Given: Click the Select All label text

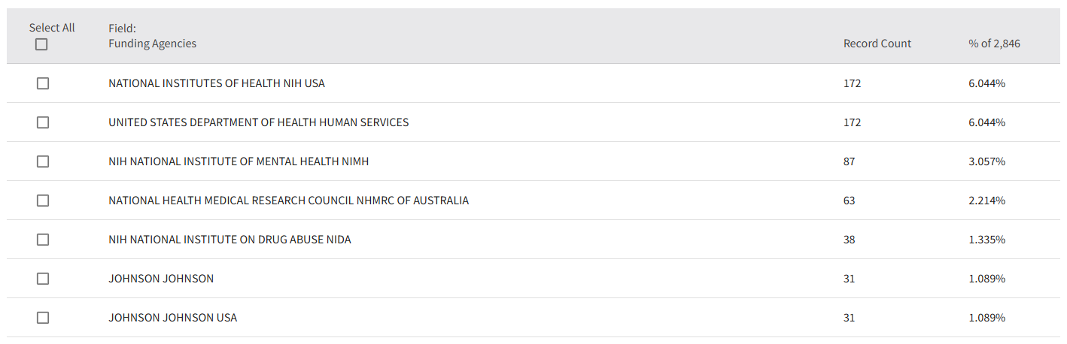Looking at the screenshot, I should tap(52, 28).
